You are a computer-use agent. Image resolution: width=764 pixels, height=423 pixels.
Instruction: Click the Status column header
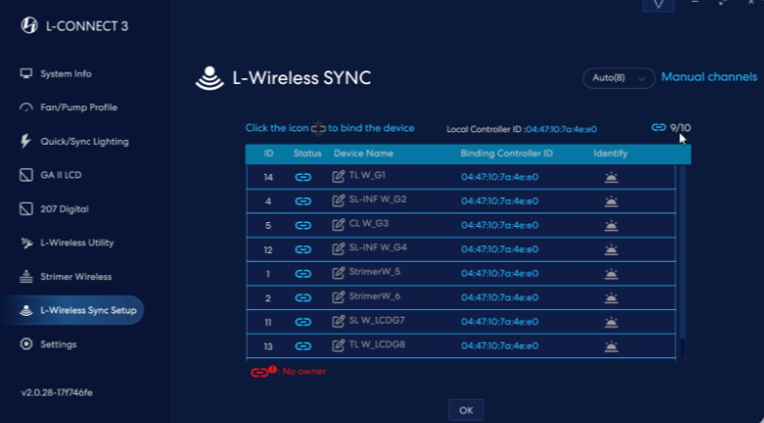coord(307,154)
